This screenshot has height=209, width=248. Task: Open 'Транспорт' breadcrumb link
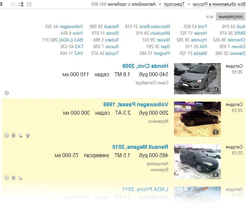174,4
